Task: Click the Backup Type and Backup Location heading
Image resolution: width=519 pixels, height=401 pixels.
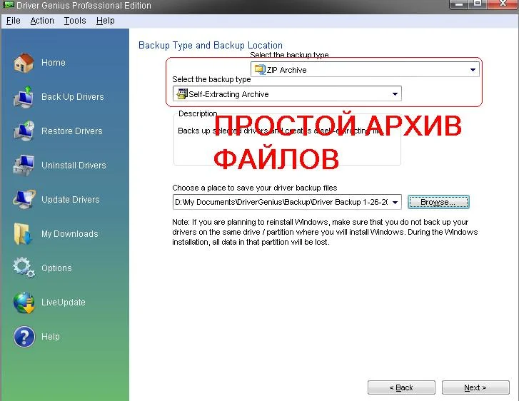Action: [x=211, y=45]
